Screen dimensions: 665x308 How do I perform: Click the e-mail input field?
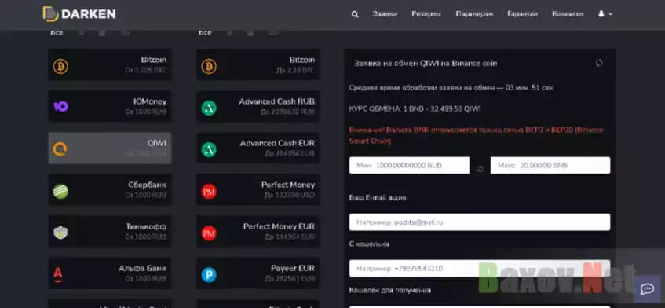[x=480, y=222]
